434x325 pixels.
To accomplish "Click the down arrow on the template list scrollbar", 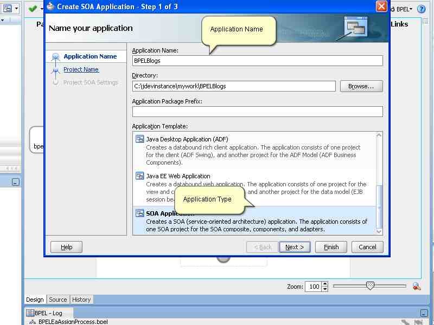I will click(x=380, y=231).
